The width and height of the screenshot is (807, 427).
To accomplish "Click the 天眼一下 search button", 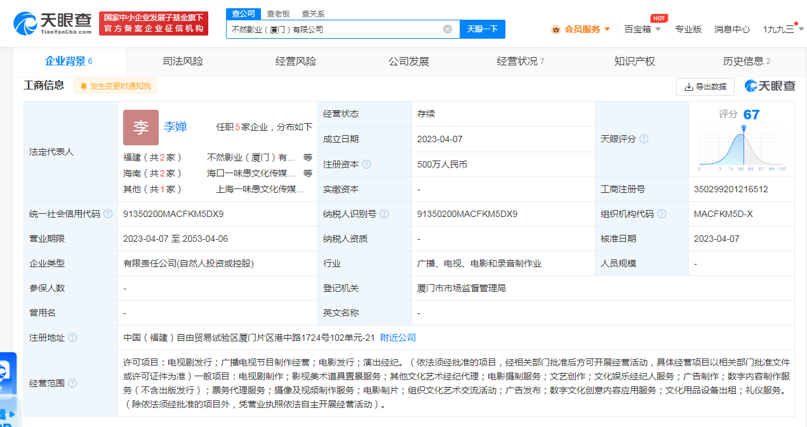I will click(483, 29).
